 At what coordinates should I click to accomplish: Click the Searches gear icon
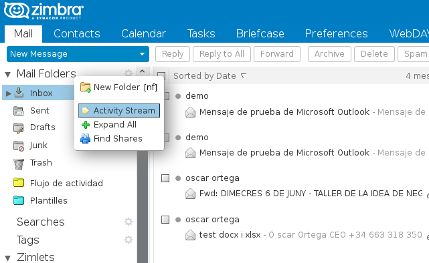coord(128,222)
